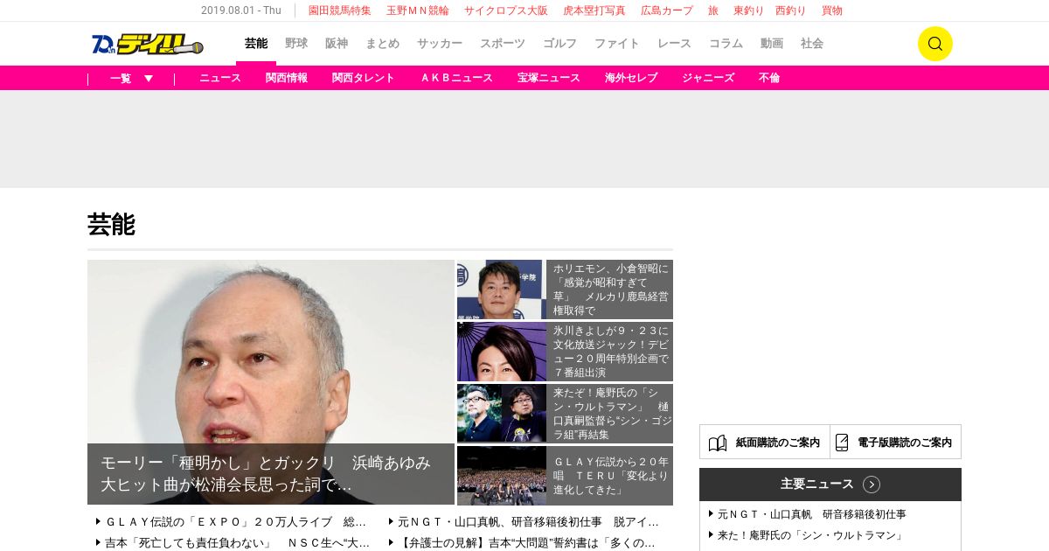
Task: Go to the まとめ tab
Action: coord(382,44)
